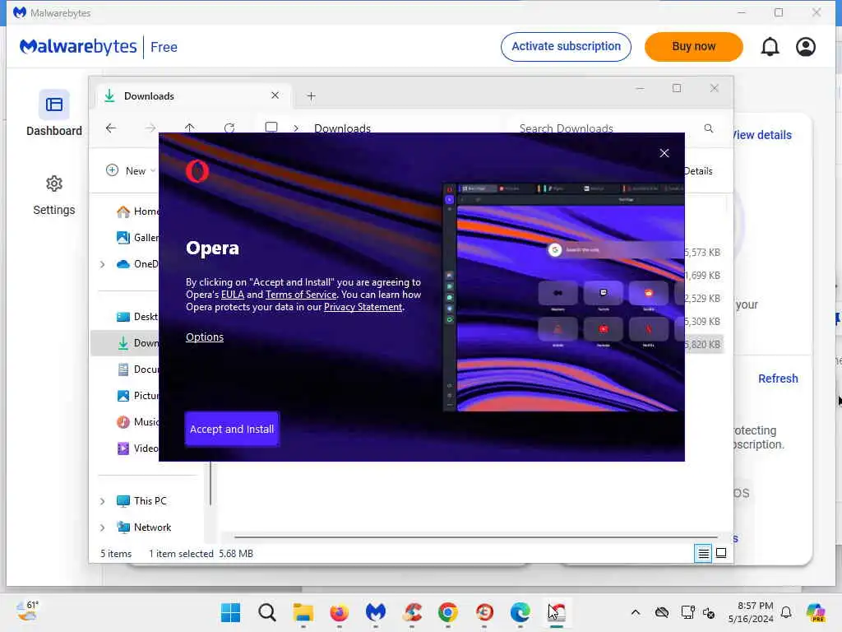Open the taskbar notification bell
This screenshot has height=632, width=842.
pyautogui.click(x=786, y=612)
